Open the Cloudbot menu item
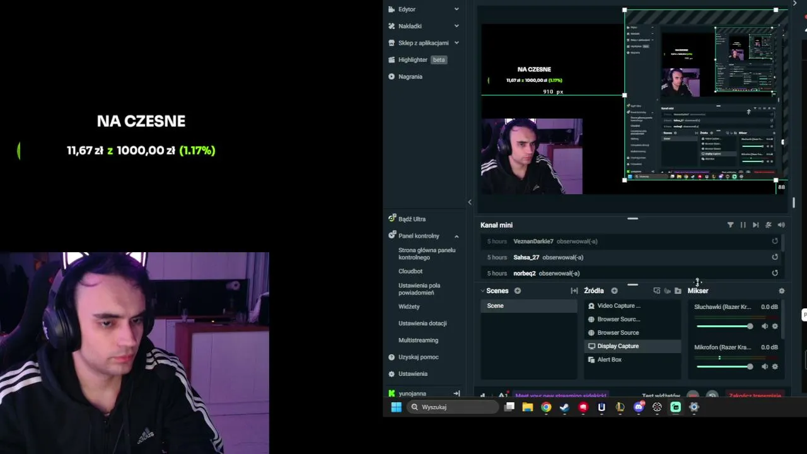The width and height of the screenshot is (807, 454). tap(410, 271)
